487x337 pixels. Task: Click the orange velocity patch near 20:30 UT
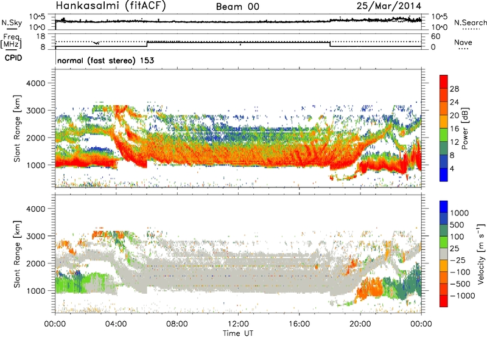point(370,288)
